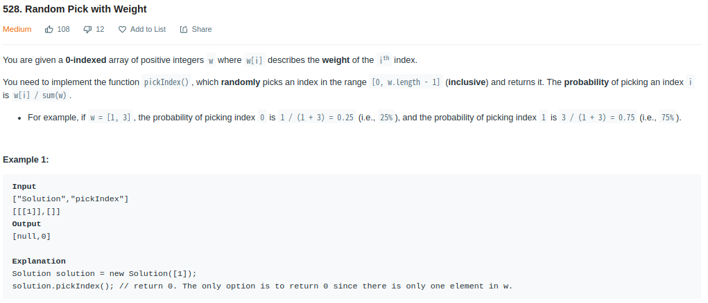This screenshot has width=708, height=303.
Task: Click the share icon
Action: coord(184,29)
